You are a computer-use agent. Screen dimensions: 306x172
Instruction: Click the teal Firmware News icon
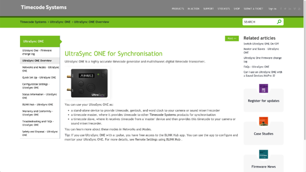[264, 154]
